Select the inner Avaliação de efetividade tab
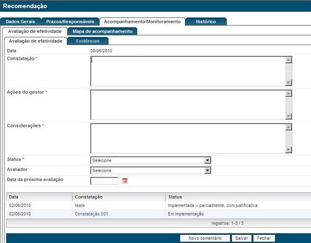Viewport: 311px width, 243px height. [35, 41]
